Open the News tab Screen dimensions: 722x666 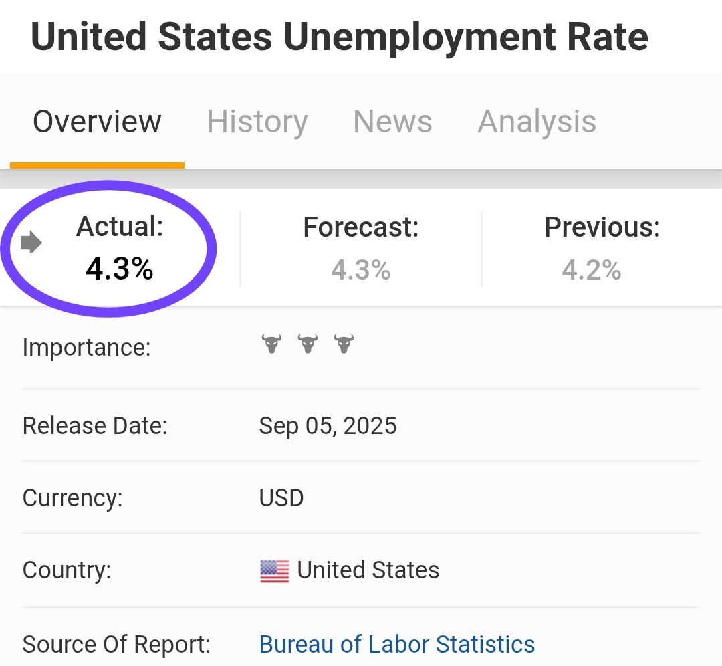393,122
